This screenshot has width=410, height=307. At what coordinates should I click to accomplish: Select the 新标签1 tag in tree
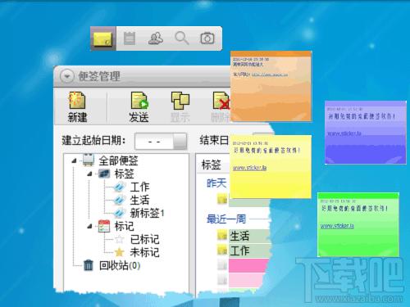147,213
